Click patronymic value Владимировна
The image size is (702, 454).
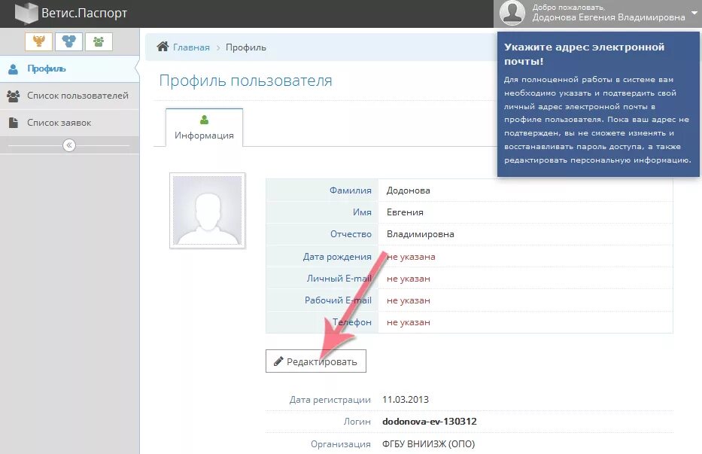(x=421, y=234)
